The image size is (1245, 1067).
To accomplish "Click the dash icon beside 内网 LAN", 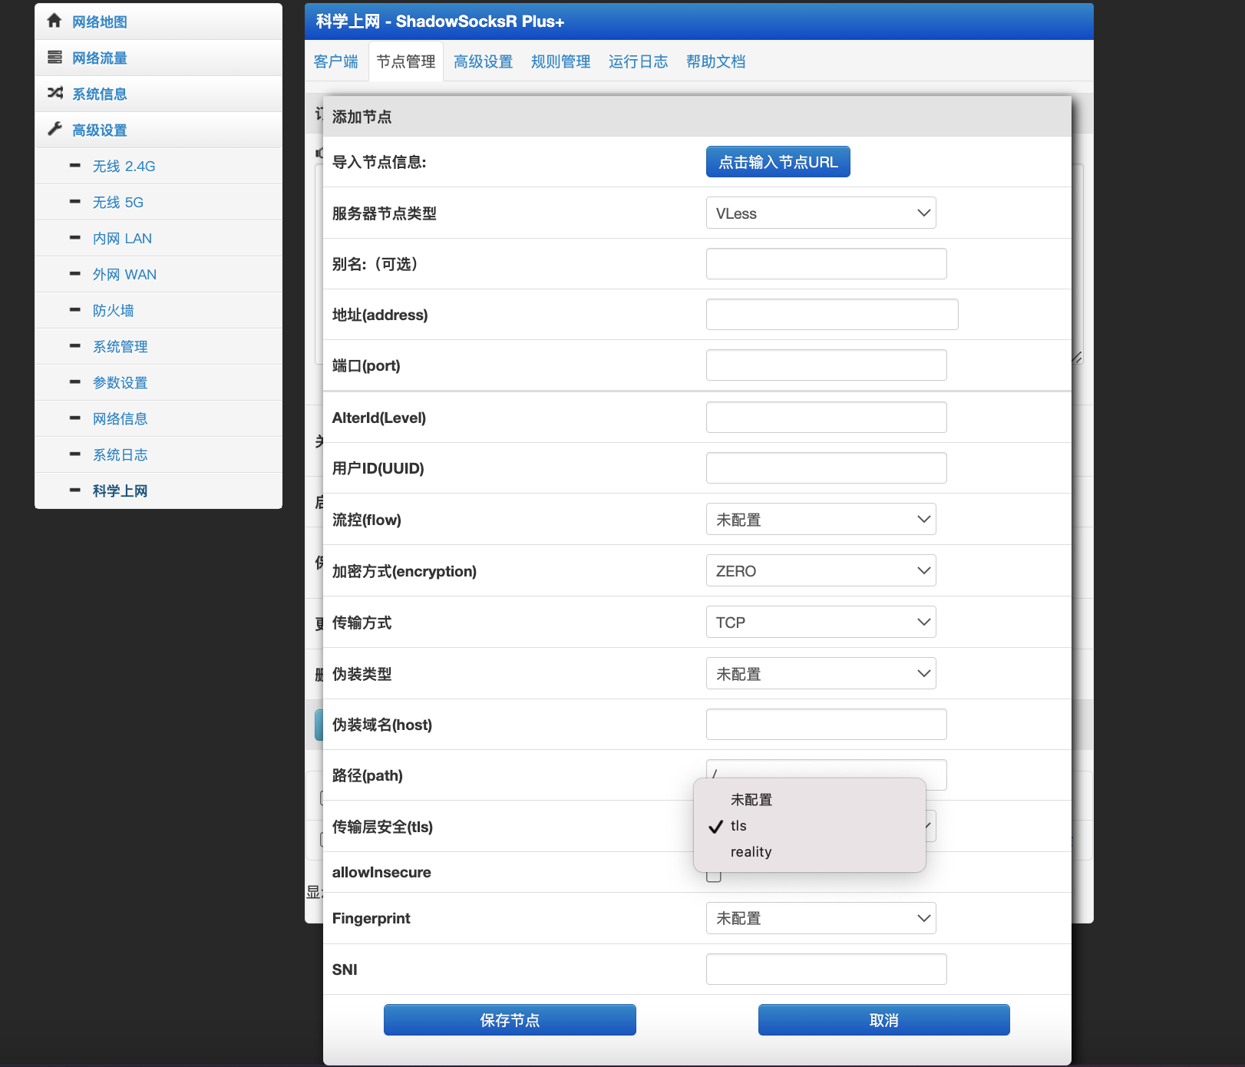I will (x=75, y=237).
